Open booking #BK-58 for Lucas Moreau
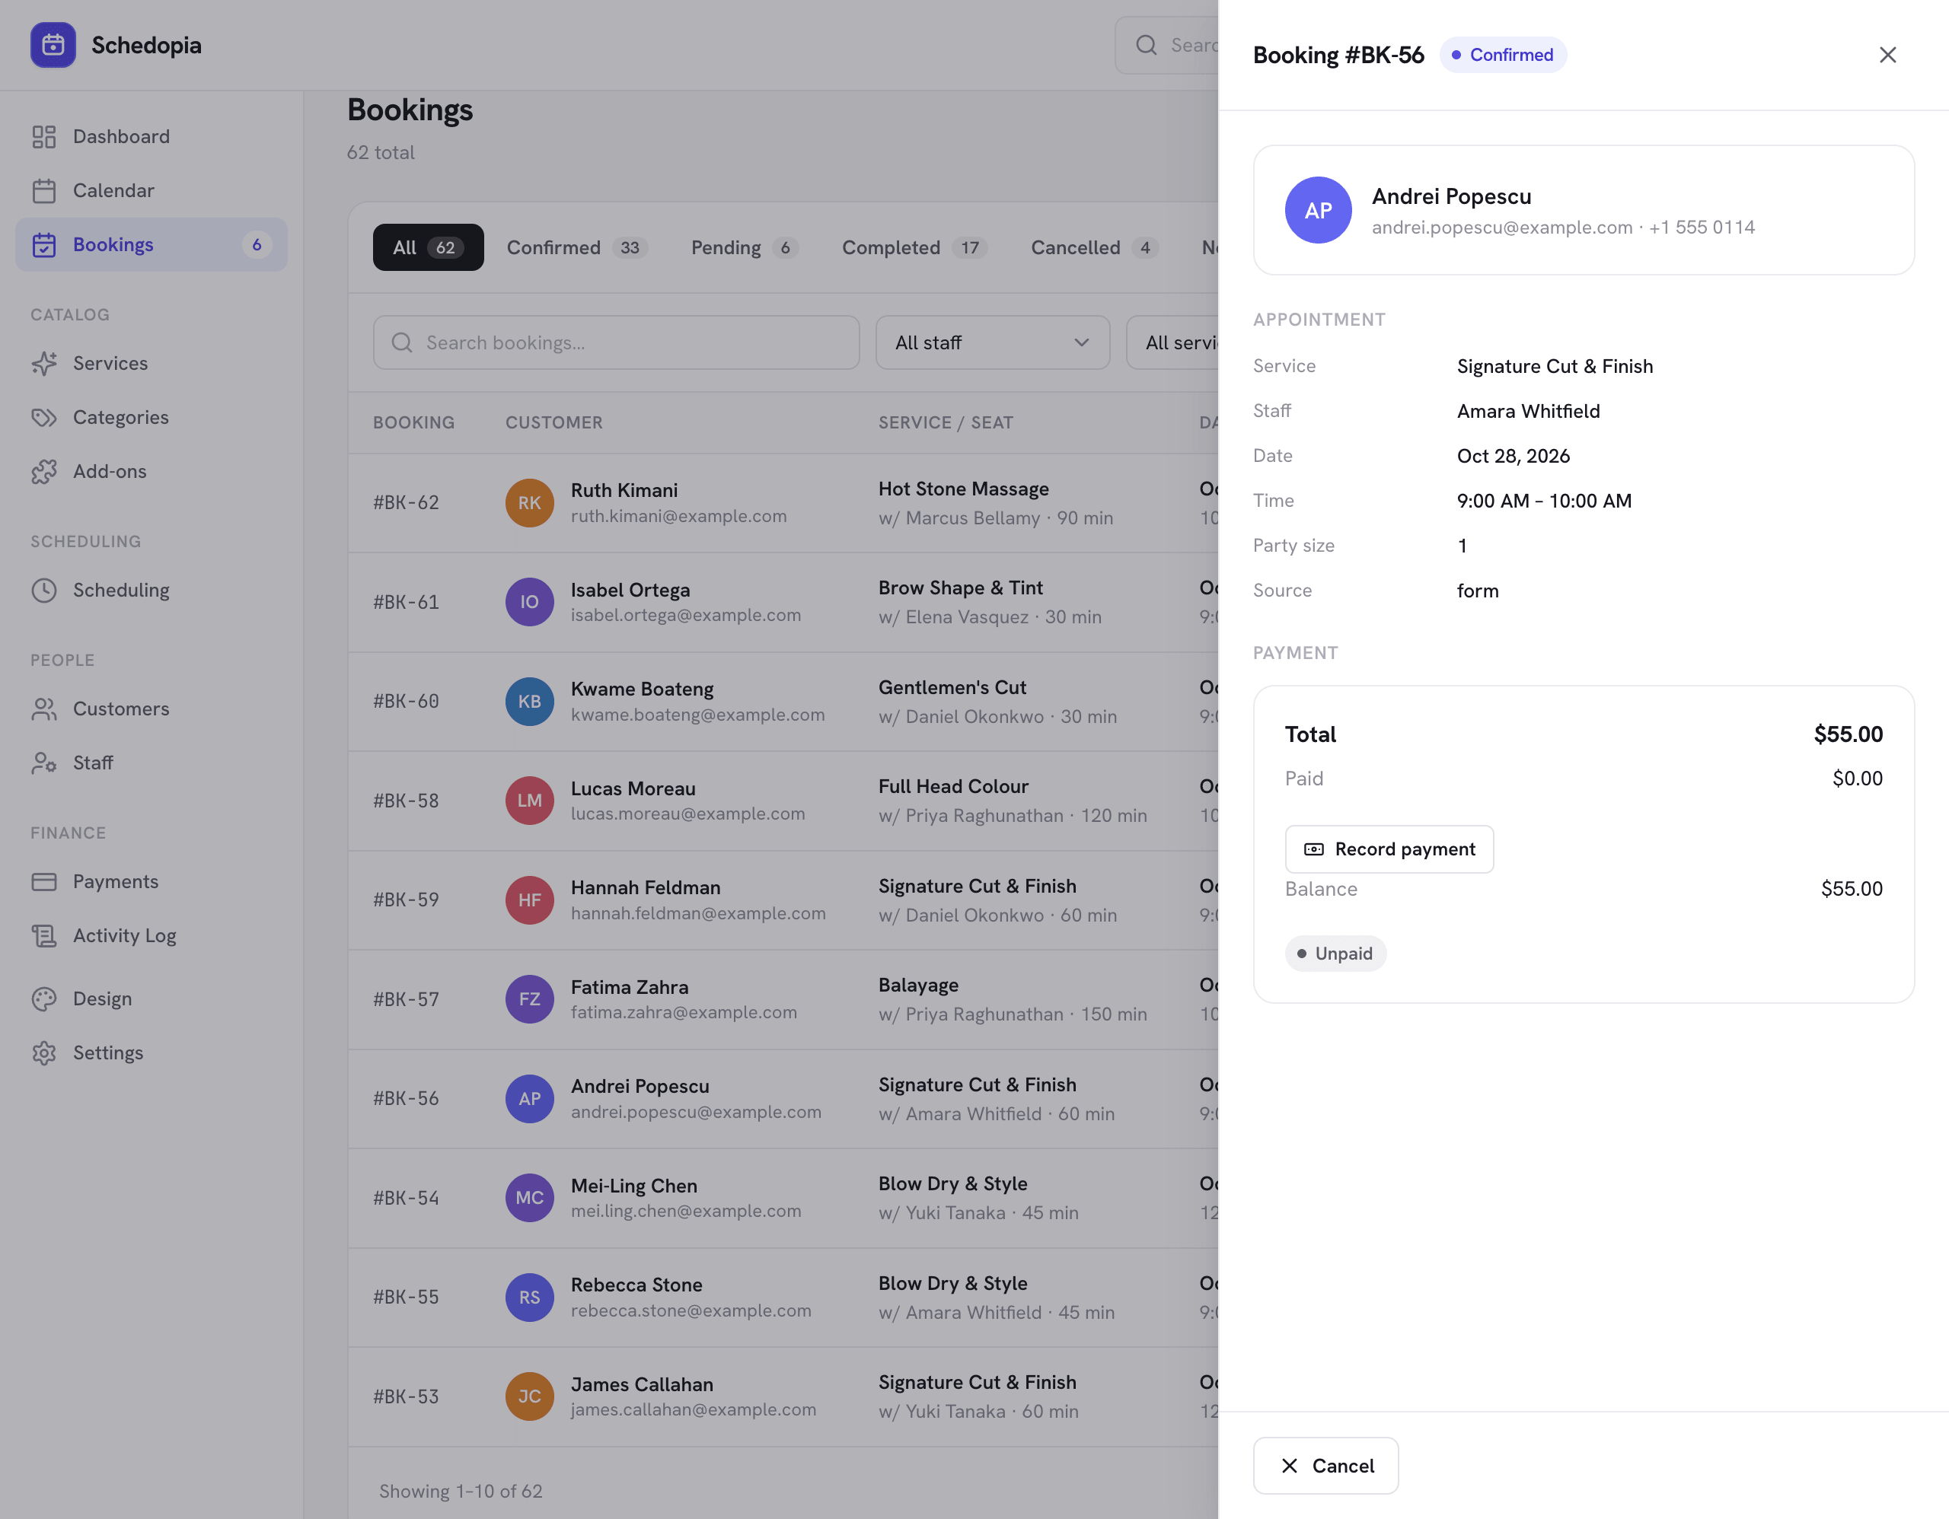This screenshot has width=1949, height=1519. coord(783,801)
